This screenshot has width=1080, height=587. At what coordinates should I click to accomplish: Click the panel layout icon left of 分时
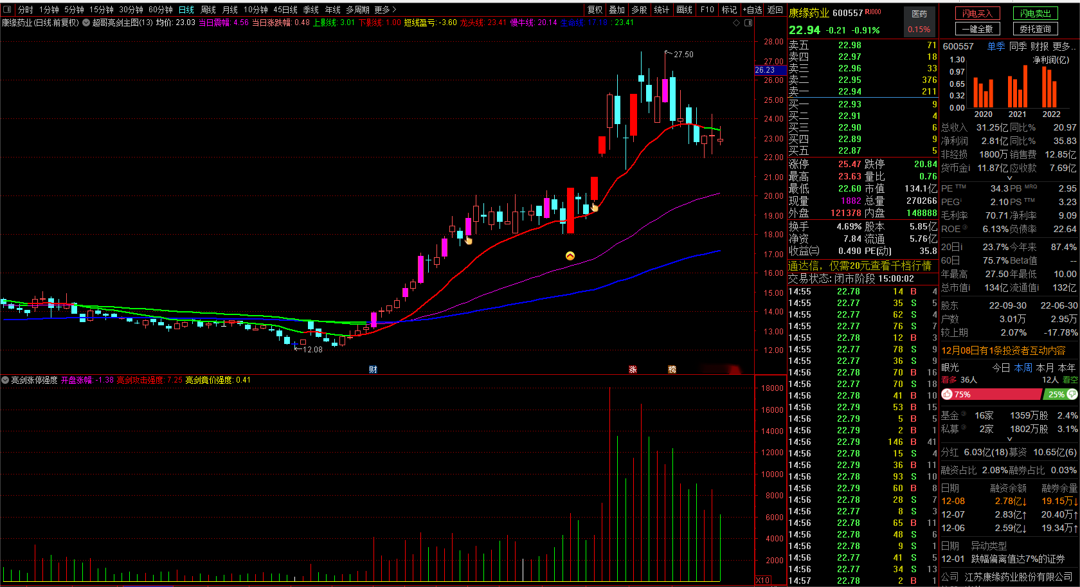(7, 10)
